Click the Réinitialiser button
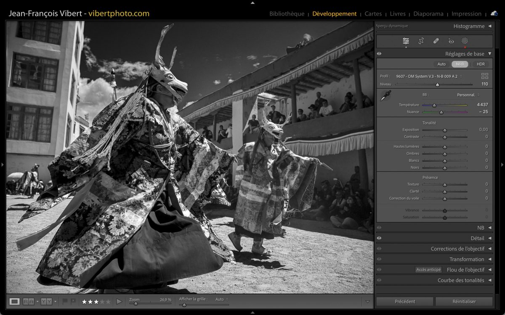Viewport: 505px width, 315px height. (464, 301)
